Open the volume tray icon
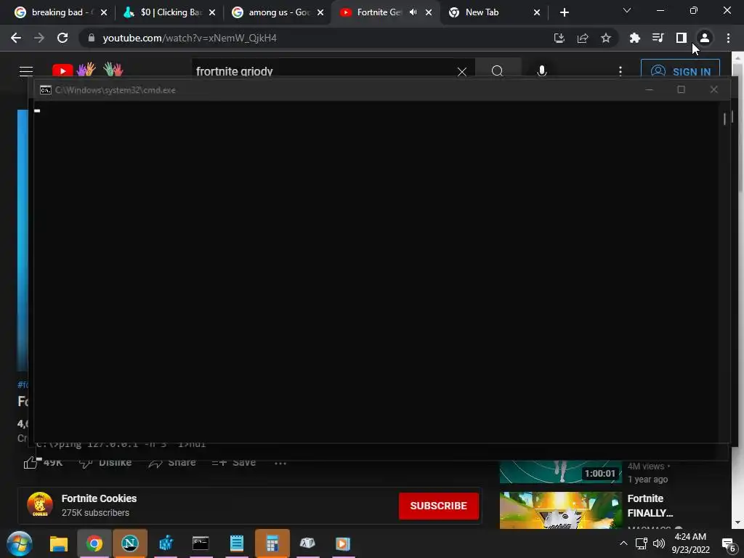 (x=658, y=543)
